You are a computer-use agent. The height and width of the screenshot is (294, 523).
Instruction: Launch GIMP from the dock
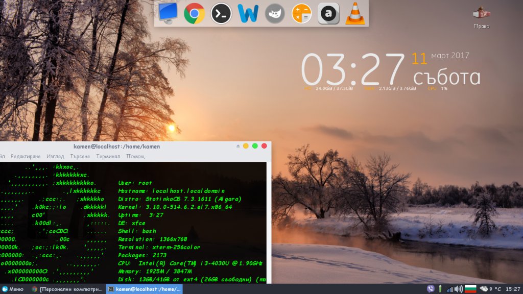pyautogui.click(x=275, y=13)
